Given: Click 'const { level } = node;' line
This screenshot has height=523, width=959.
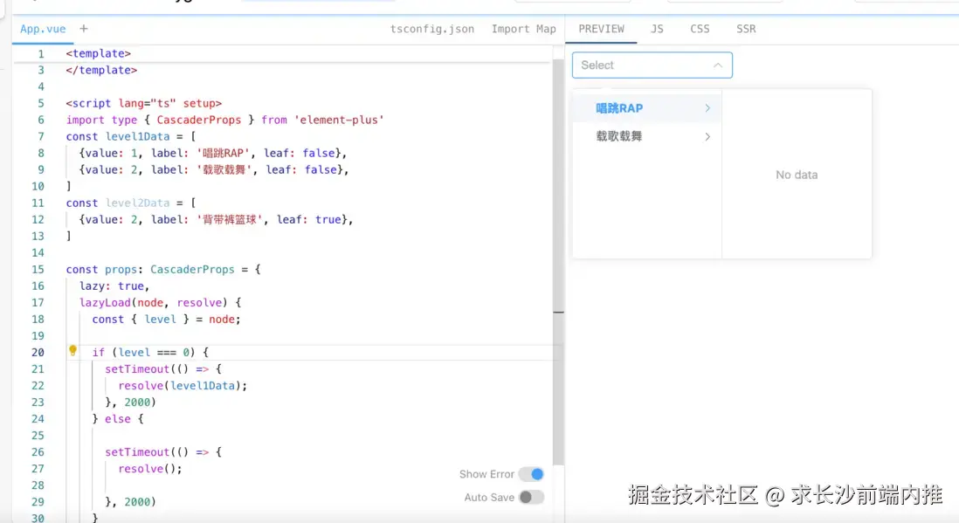Looking at the screenshot, I should coord(166,320).
